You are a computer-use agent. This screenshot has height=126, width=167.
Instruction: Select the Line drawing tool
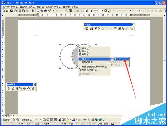(x=36, y=120)
